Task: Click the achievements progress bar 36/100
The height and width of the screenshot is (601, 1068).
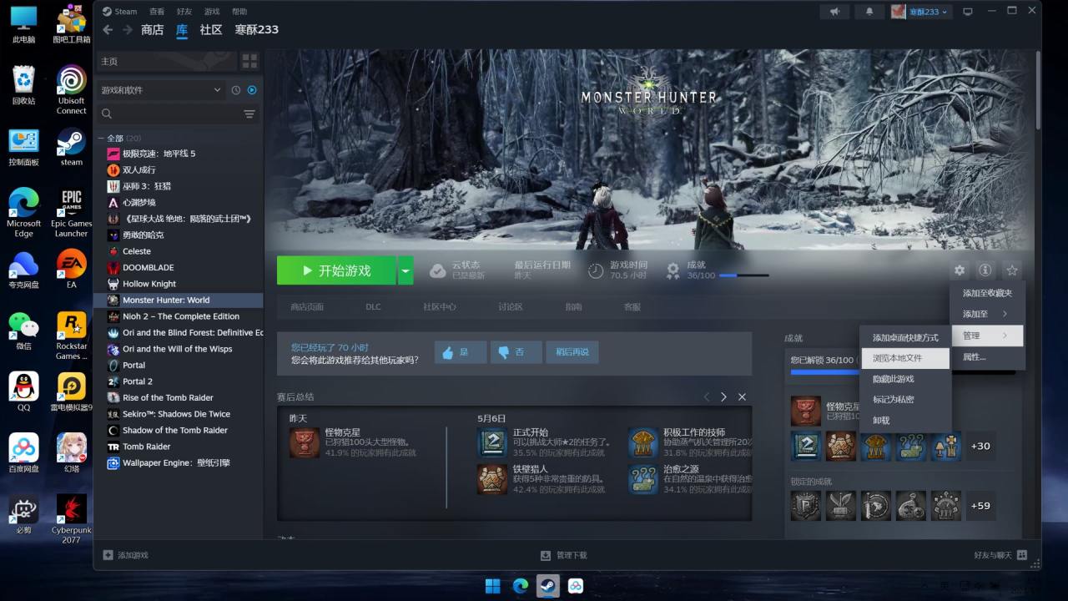Action: coord(743,275)
